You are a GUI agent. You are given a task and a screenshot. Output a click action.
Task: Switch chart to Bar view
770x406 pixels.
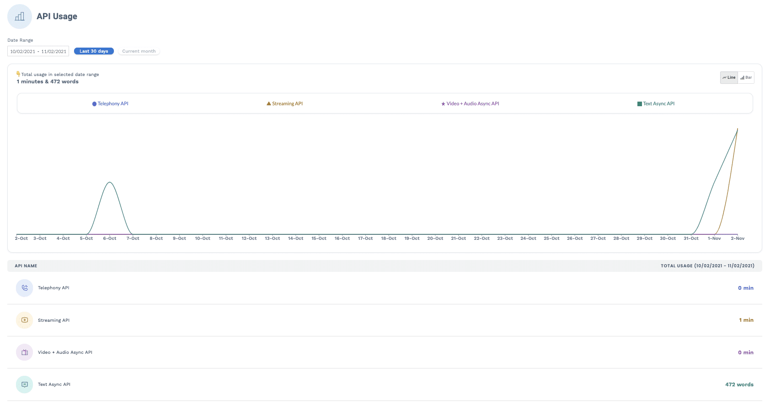[746, 77]
